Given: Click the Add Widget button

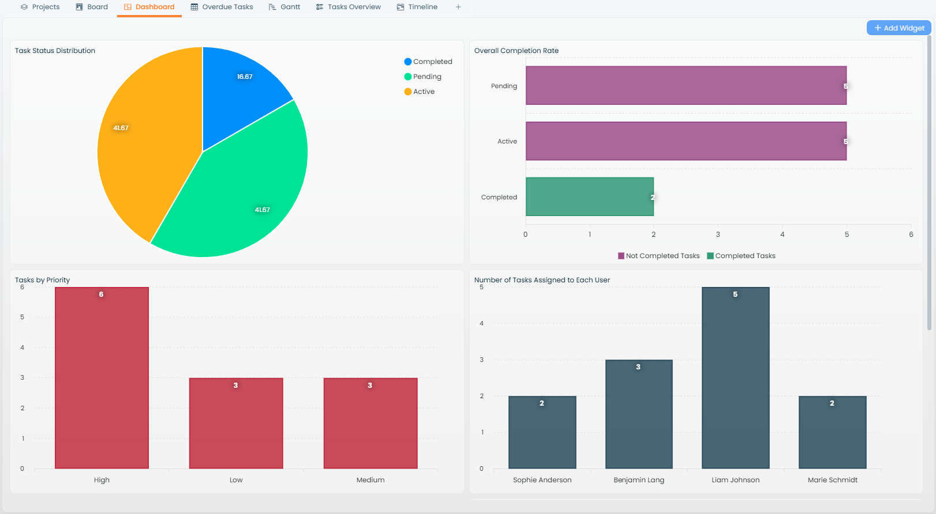Looking at the screenshot, I should pyautogui.click(x=898, y=28).
